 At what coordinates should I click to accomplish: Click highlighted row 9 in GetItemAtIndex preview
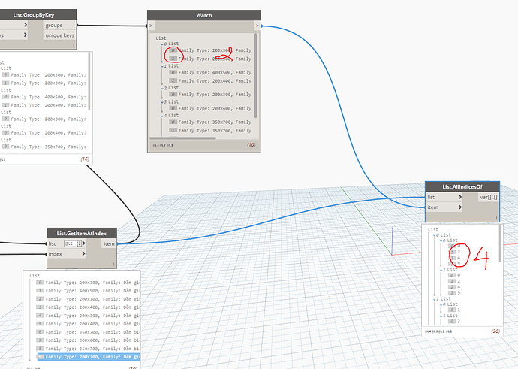point(88,357)
